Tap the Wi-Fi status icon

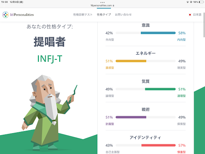click(187, 2)
